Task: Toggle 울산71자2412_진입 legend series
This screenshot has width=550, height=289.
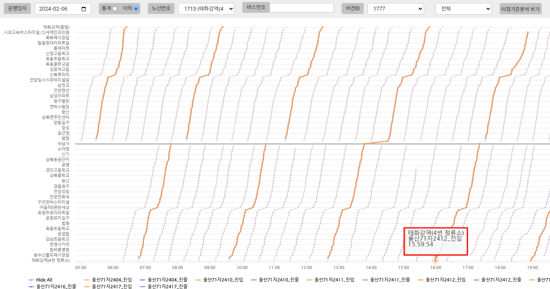Action: 446,280
